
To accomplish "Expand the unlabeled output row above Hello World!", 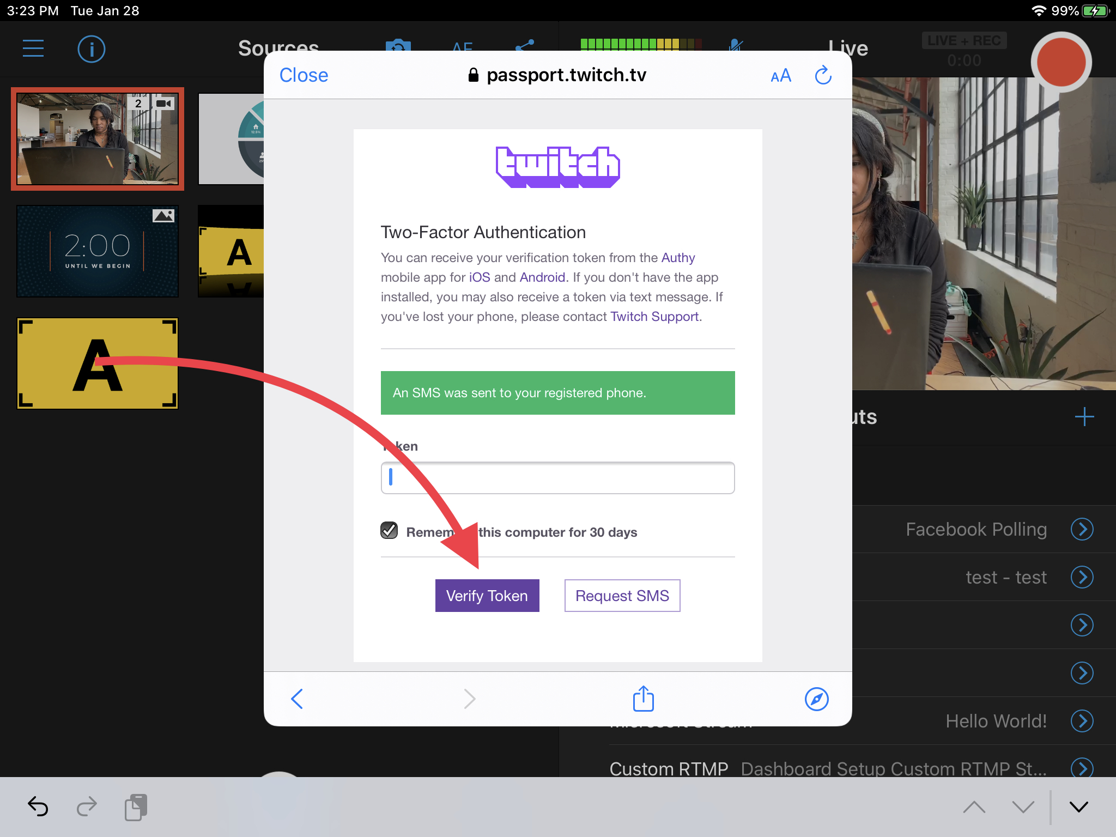I will 1082,673.
